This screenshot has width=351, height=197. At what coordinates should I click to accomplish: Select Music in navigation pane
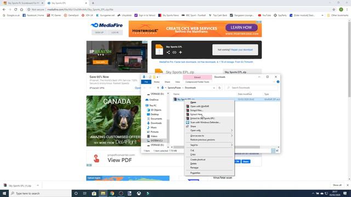pyautogui.click(x=154, y=128)
